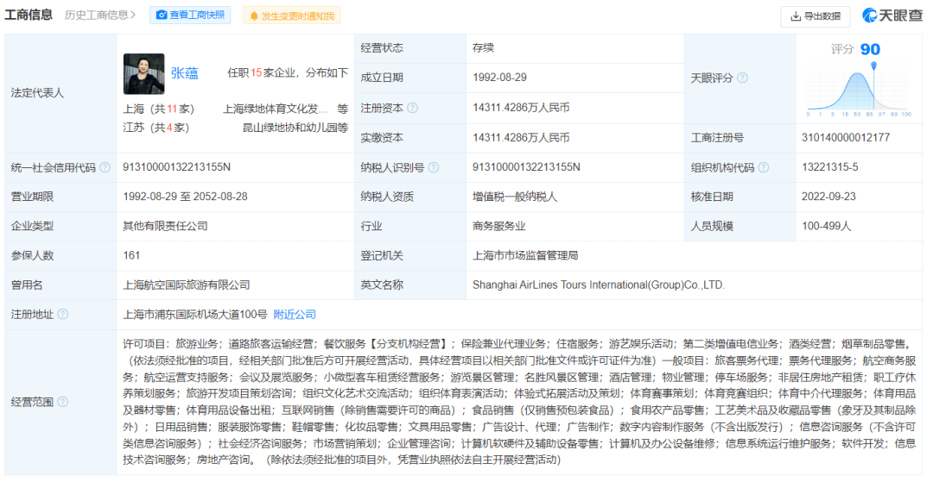Click the 工商信息 section heading

29,15
